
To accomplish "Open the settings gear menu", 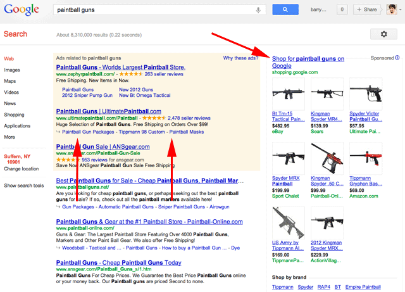I will tap(383, 34).
